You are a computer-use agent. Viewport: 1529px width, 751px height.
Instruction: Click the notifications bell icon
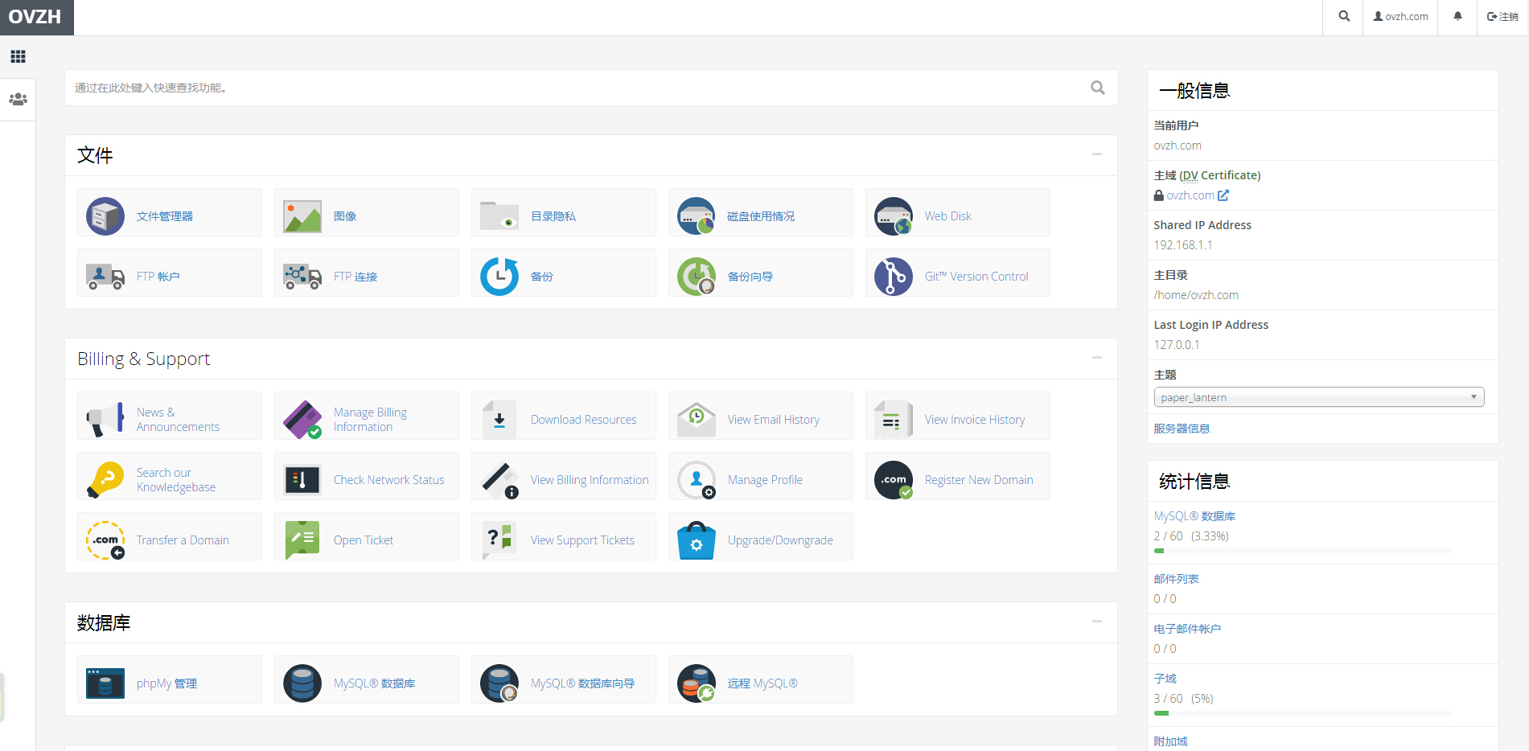click(1457, 16)
